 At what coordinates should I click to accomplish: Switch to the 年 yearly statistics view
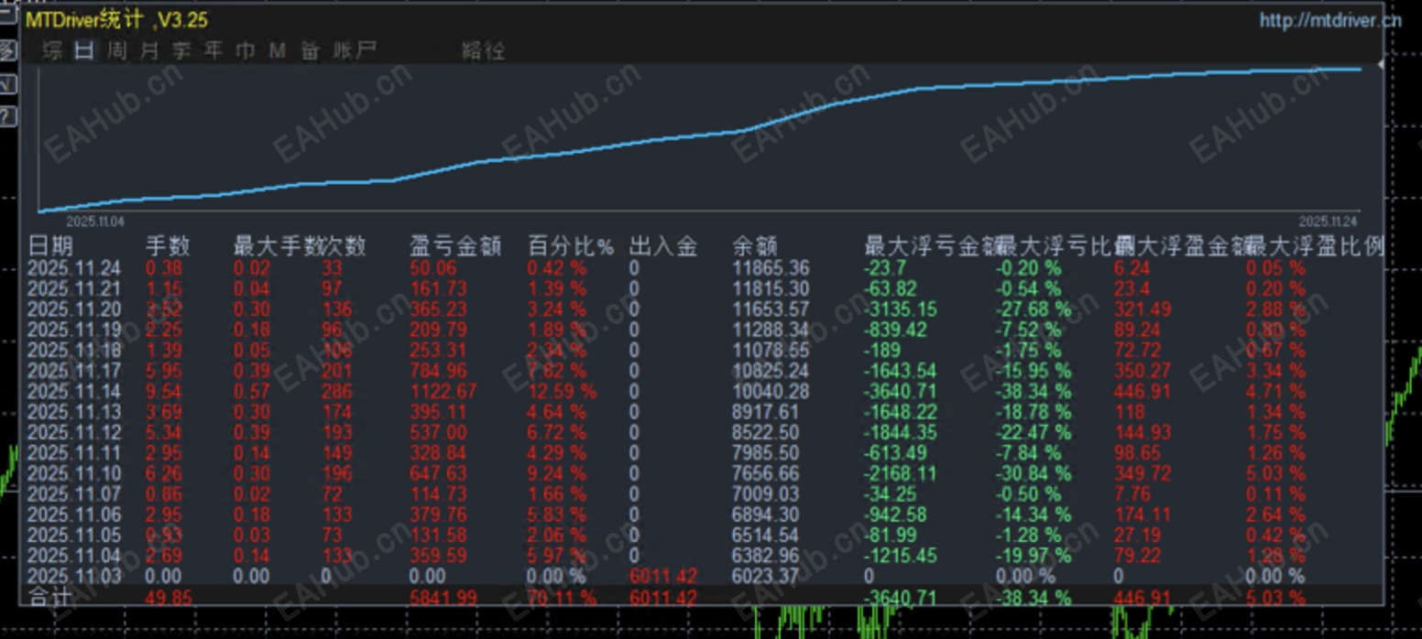point(213,51)
